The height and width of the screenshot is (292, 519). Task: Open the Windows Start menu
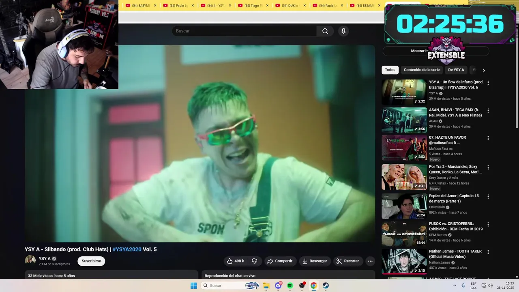click(194, 286)
